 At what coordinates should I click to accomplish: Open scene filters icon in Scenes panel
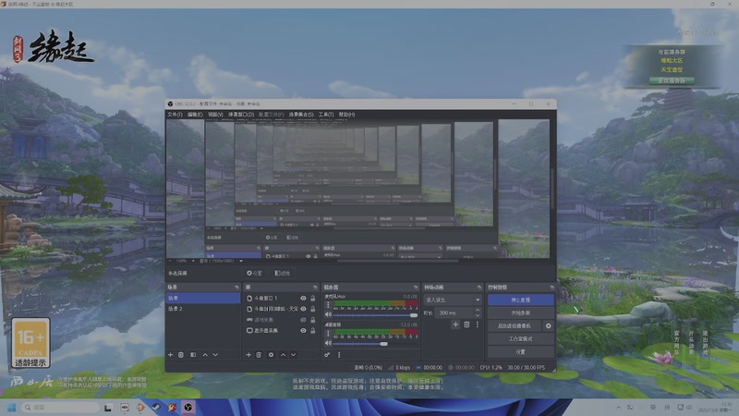click(193, 355)
